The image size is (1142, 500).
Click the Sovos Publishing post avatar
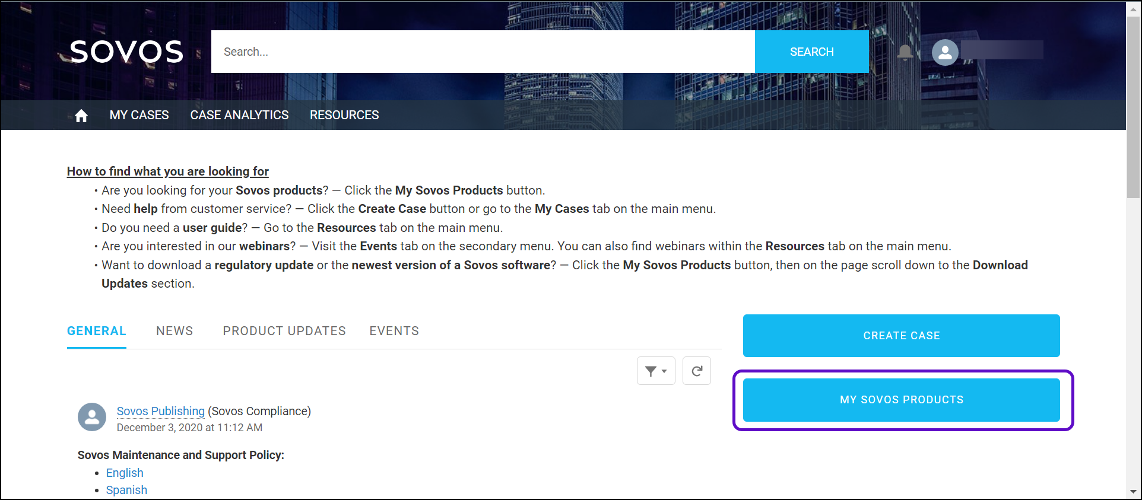(x=92, y=417)
